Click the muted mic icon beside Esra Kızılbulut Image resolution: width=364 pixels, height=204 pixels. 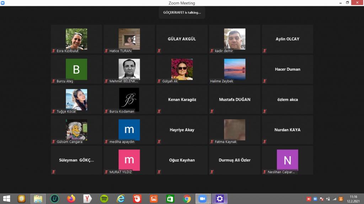(x=53, y=51)
